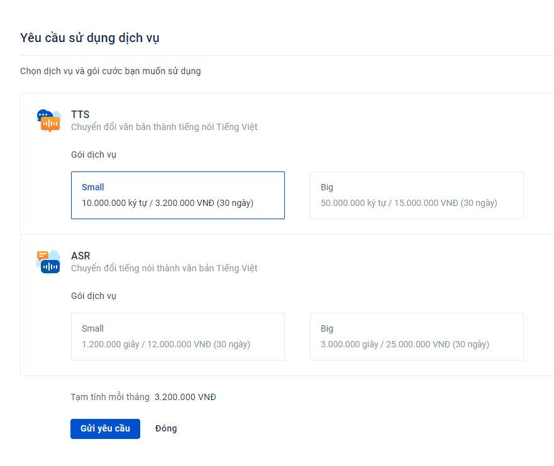Click the '3.000.000 giây / 25.000.000 VNĐ' price line
The height and width of the screenshot is (466, 554).
coord(405,344)
